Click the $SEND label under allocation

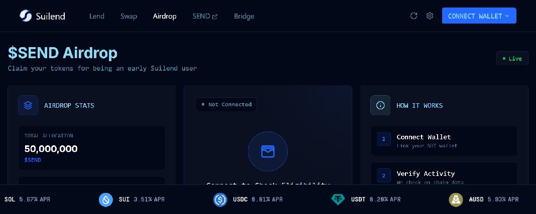point(33,160)
